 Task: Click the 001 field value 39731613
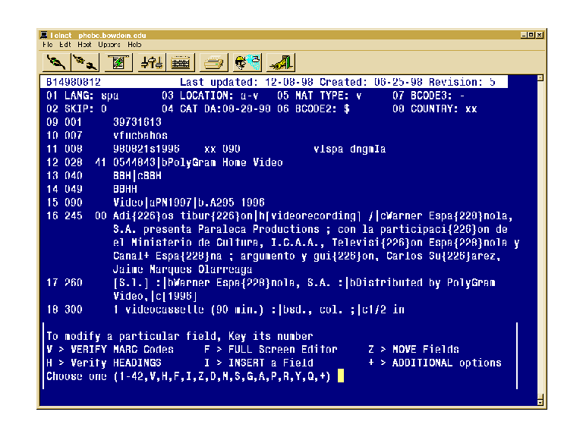tap(137, 122)
